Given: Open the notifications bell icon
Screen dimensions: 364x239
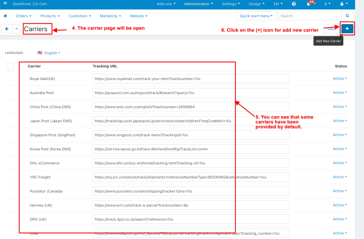Looking at the screenshot, I should (309, 4).
